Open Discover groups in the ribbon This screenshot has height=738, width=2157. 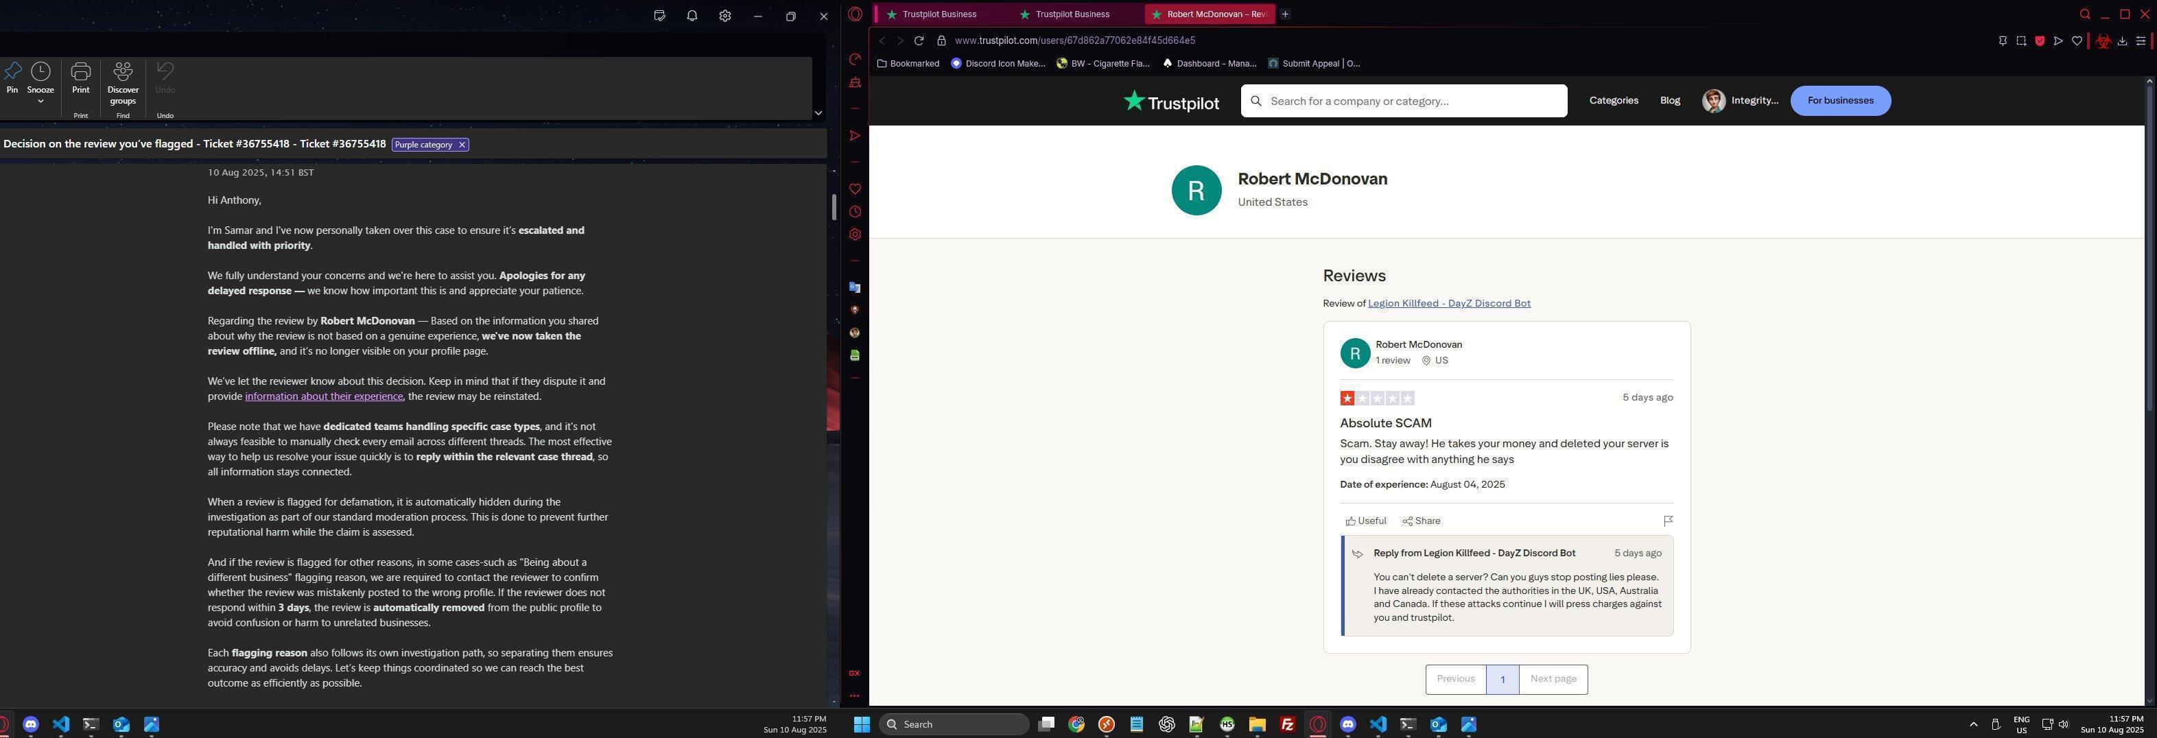tap(123, 83)
